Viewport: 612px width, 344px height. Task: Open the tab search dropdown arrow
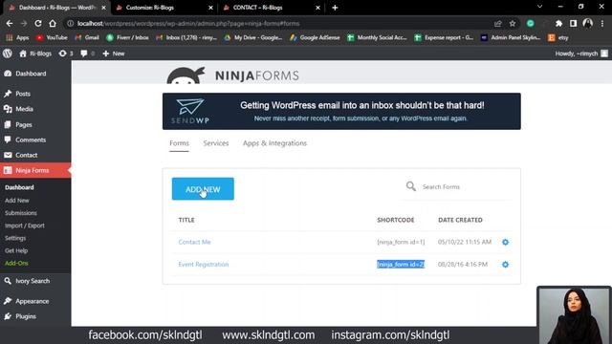click(539, 7)
